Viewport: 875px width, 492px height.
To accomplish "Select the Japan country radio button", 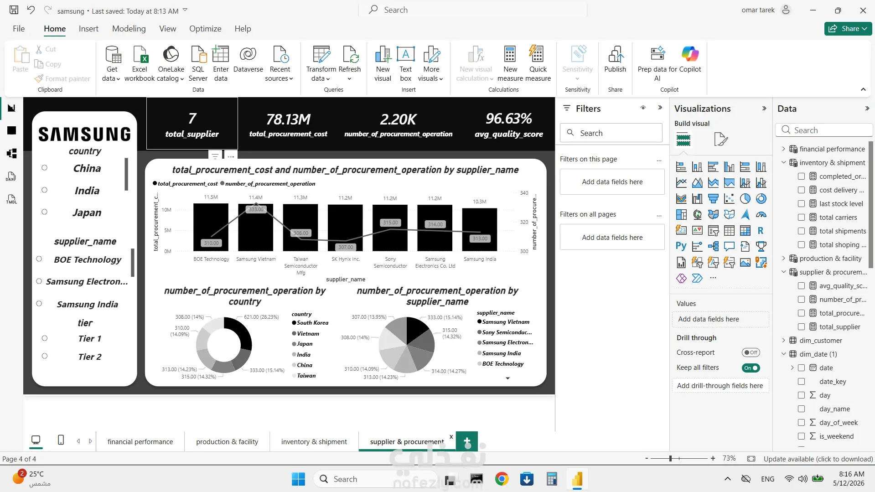I will (x=44, y=212).
